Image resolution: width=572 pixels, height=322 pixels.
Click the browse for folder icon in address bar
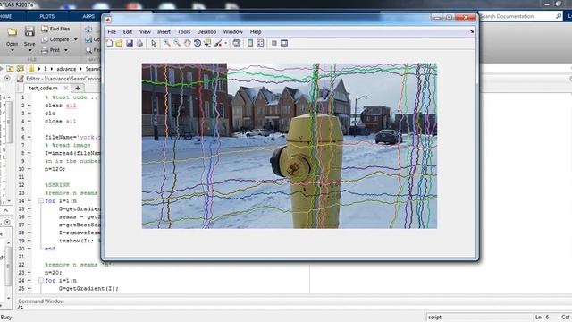20,69
